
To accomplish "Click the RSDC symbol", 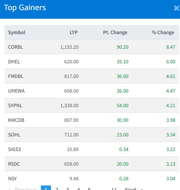I will (x=14, y=164).
